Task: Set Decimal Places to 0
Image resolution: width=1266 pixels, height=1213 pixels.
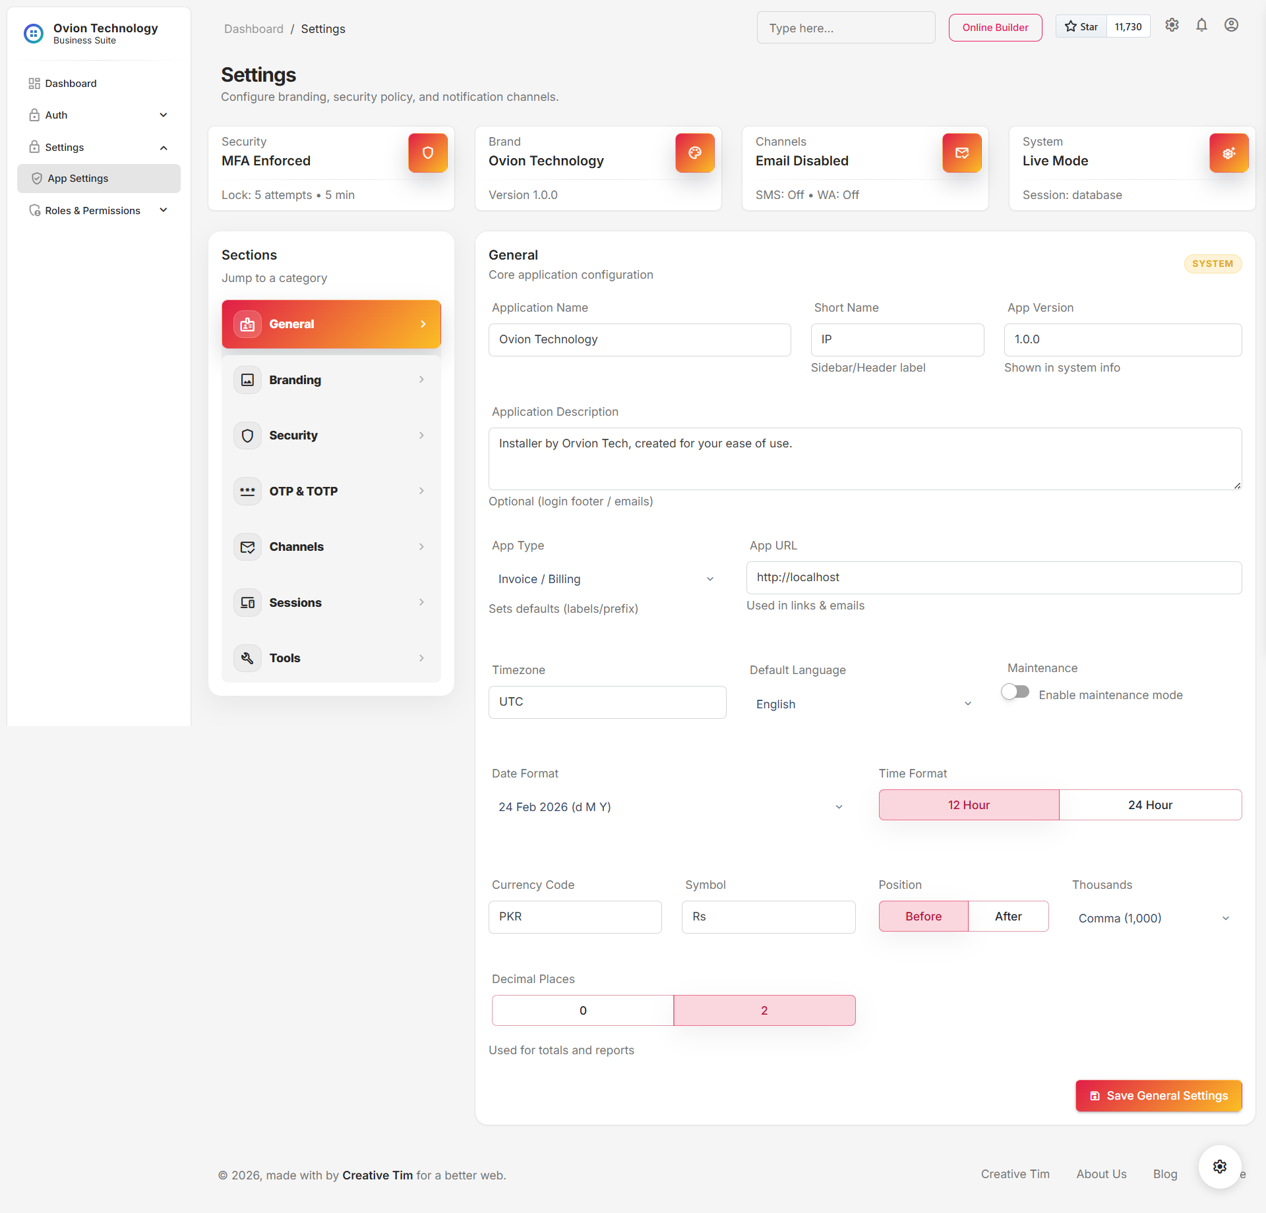Action: (582, 1009)
